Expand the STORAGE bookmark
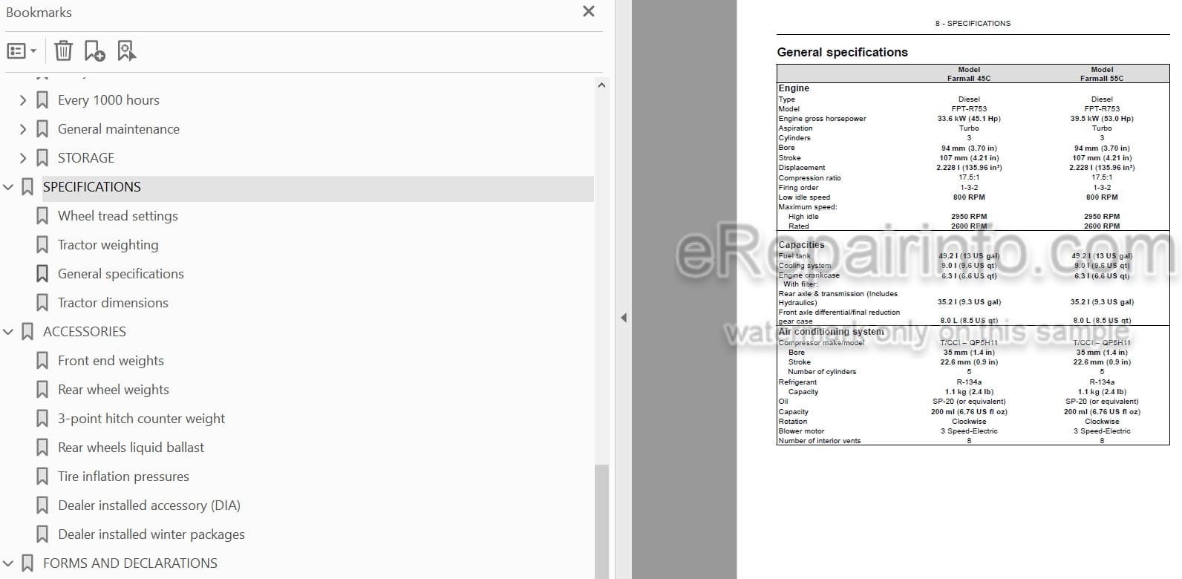The image size is (1182, 579). [23, 158]
